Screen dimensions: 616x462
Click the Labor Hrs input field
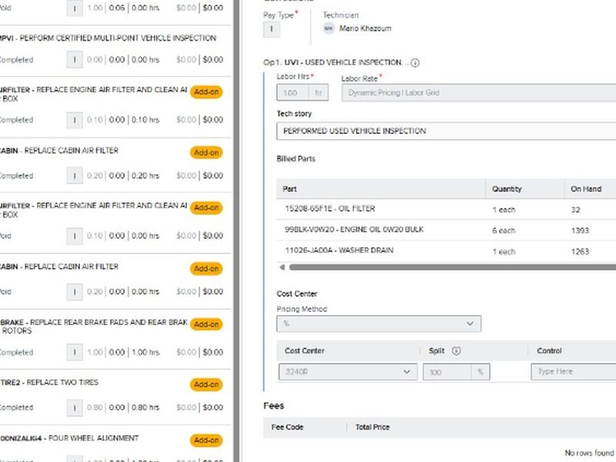[293, 92]
